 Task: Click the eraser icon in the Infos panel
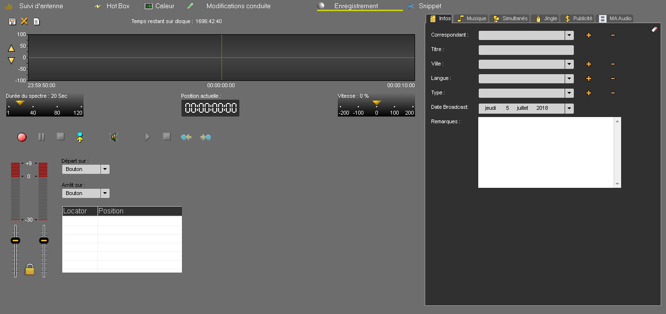point(654,29)
